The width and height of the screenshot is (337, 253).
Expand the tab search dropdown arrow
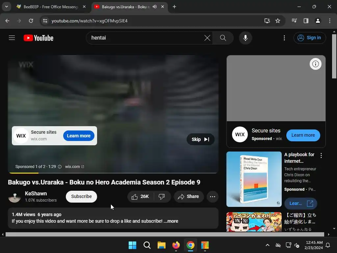(x=7, y=7)
